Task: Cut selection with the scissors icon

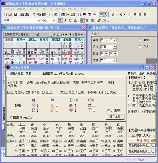Action: click(x=34, y=14)
